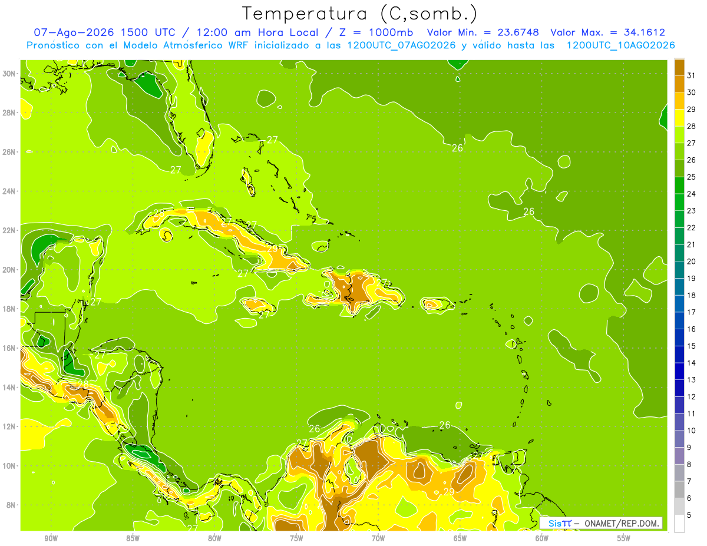Click the legend scale value 15
The height and width of the screenshot is (546, 707).
point(692,346)
